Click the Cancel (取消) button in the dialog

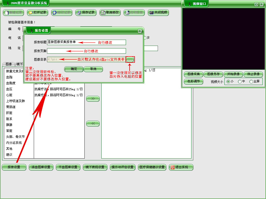93,69
